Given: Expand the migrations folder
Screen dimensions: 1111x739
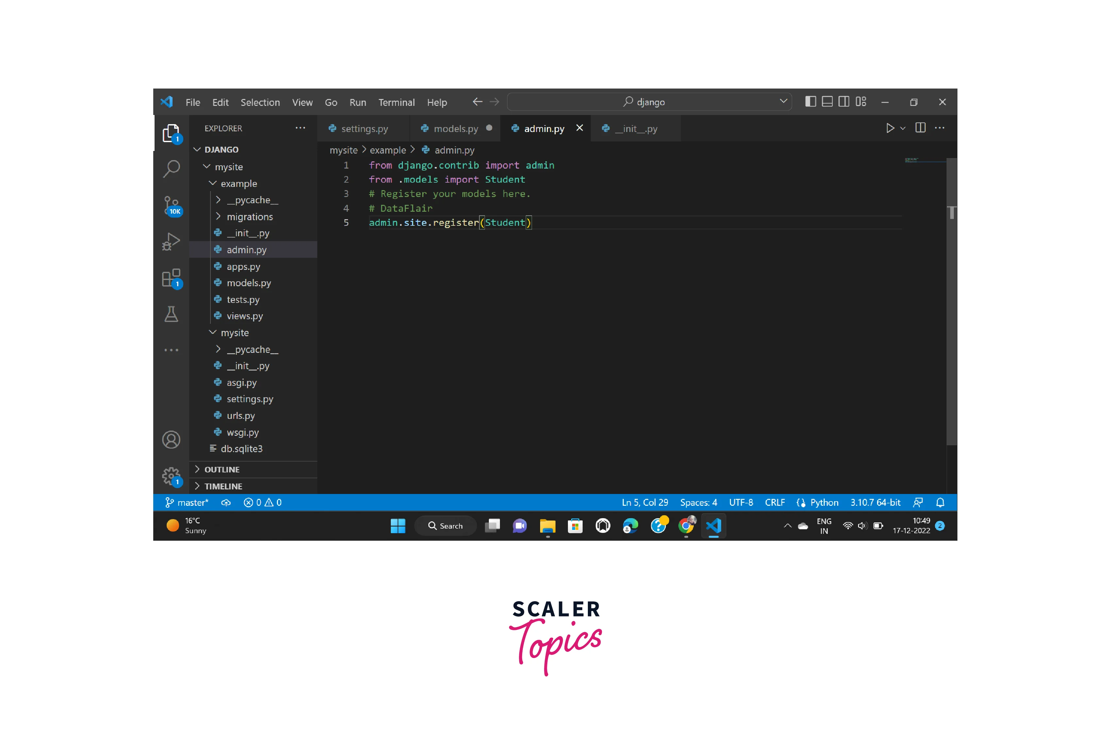Looking at the screenshot, I should pos(249,217).
